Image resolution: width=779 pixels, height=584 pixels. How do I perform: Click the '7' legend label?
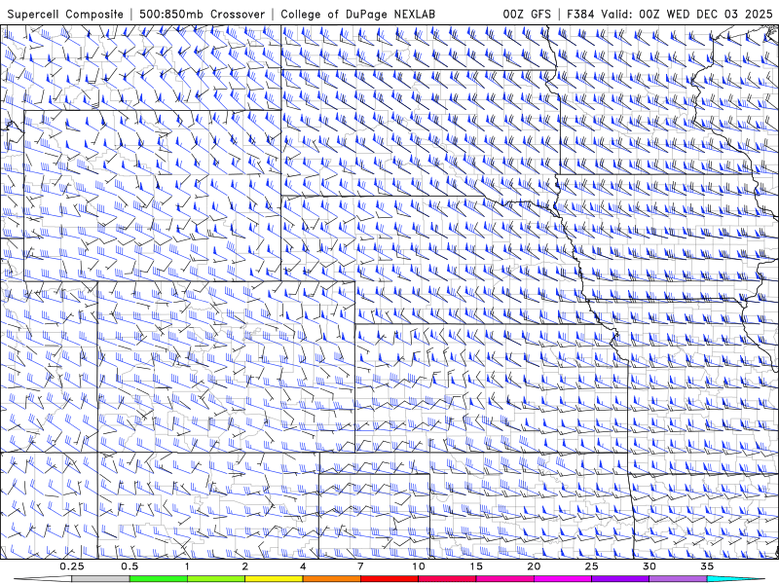360,566
